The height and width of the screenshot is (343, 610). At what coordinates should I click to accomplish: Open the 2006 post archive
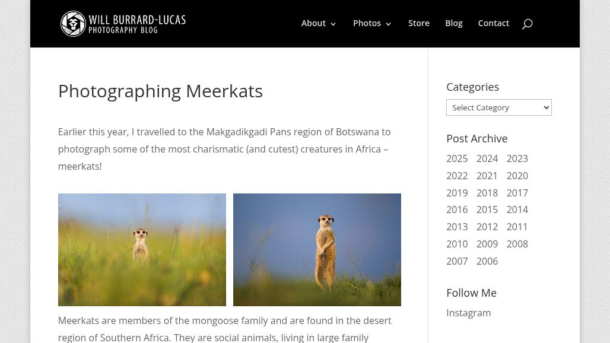click(x=487, y=261)
